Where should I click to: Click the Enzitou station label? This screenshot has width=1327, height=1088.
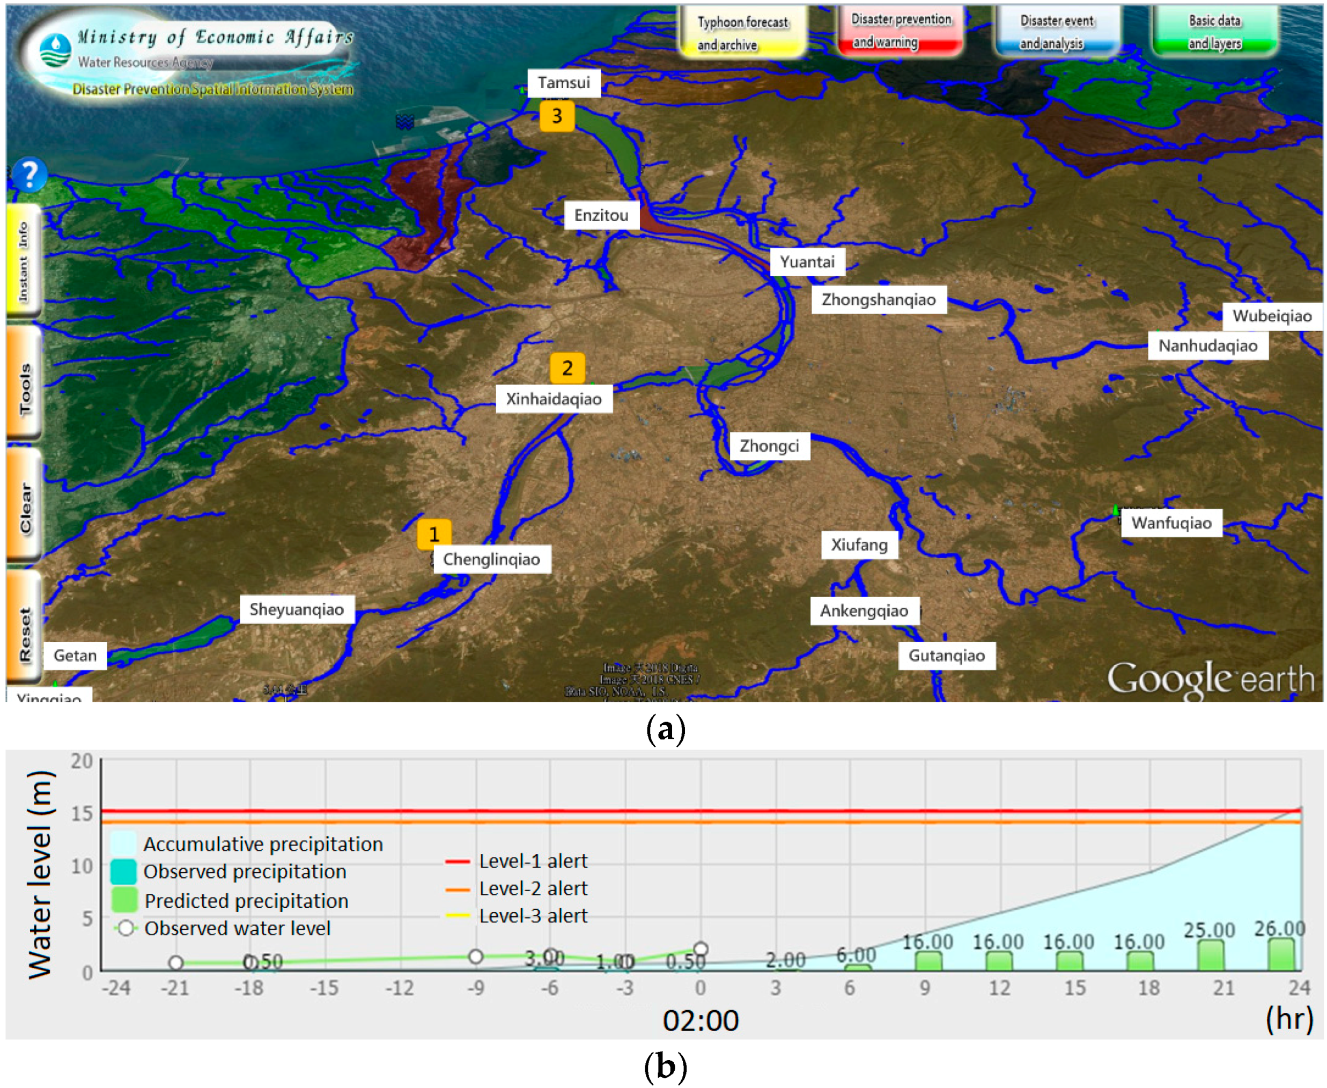point(601,215)
